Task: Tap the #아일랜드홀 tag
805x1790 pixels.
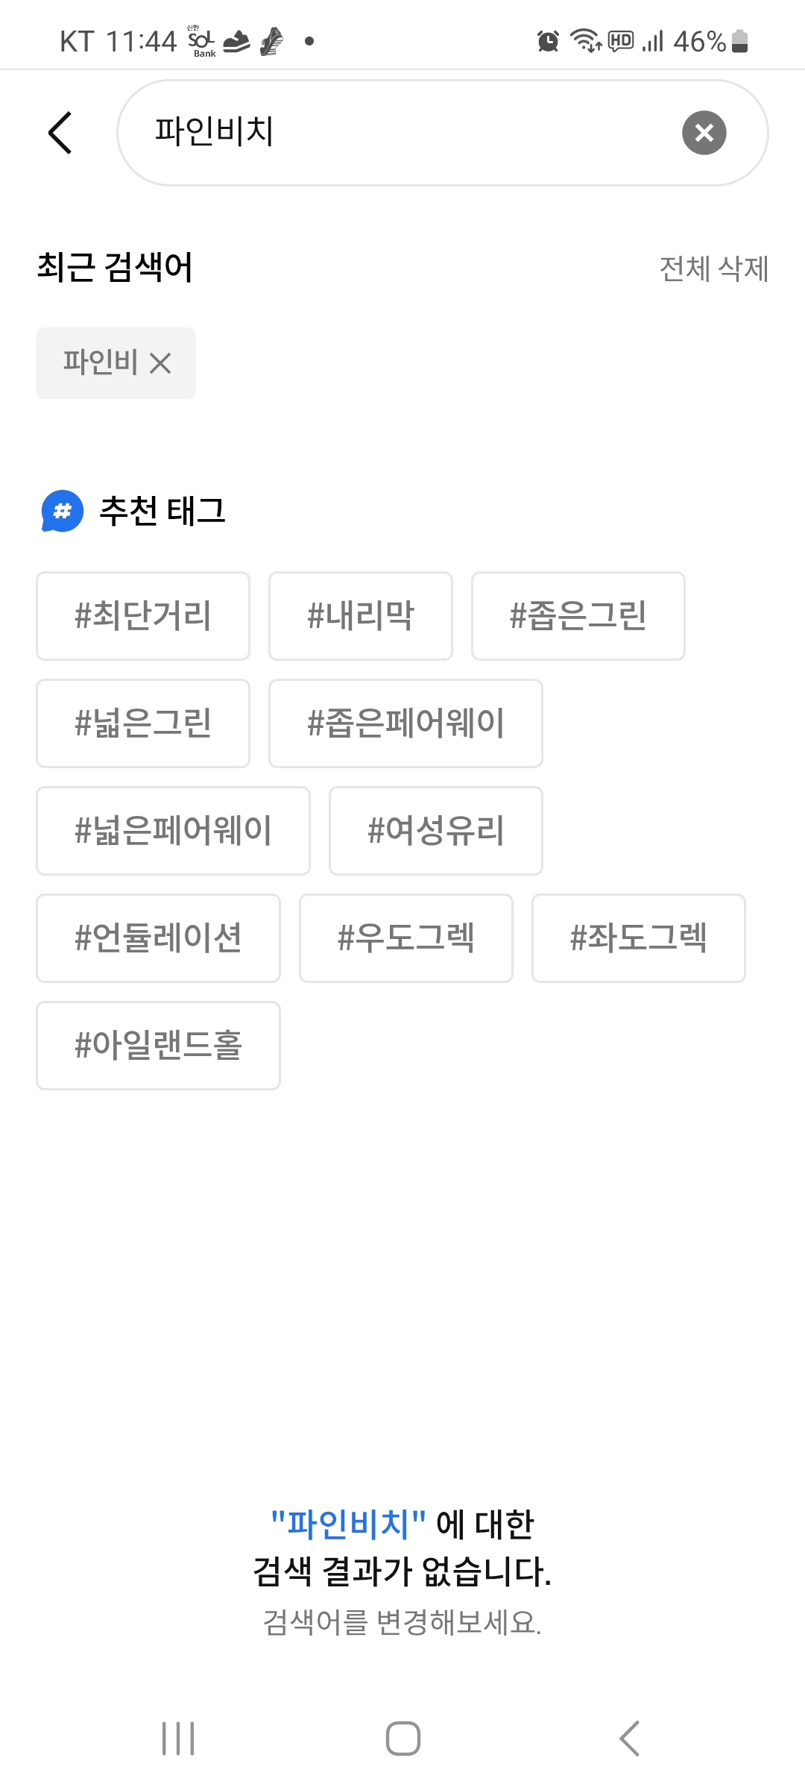Action: pyautogui.click(x=158, y=1046)
